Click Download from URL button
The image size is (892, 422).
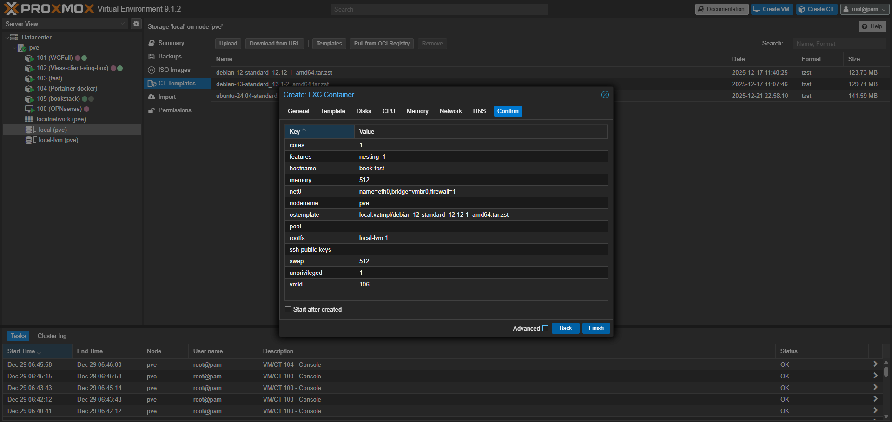click(x=275, y=44)
